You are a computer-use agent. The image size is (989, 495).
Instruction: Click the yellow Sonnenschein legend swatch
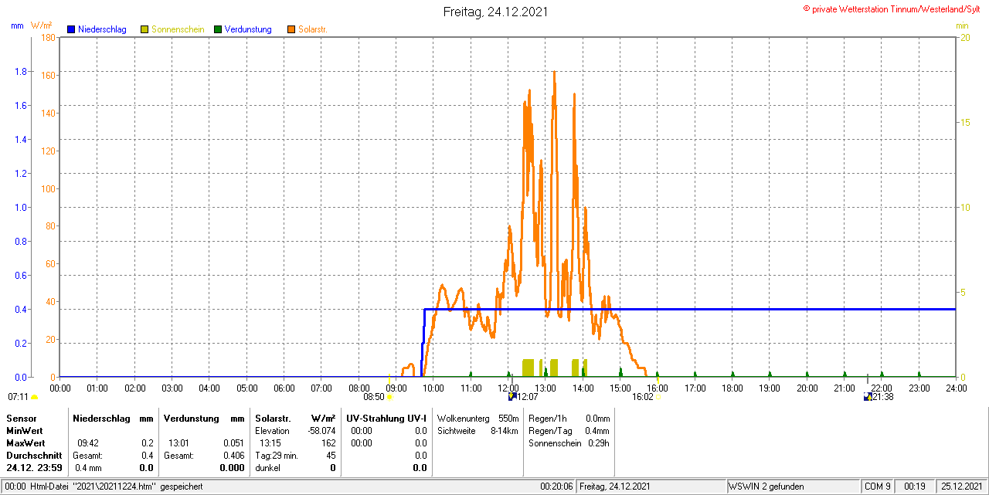click(144, 29)
